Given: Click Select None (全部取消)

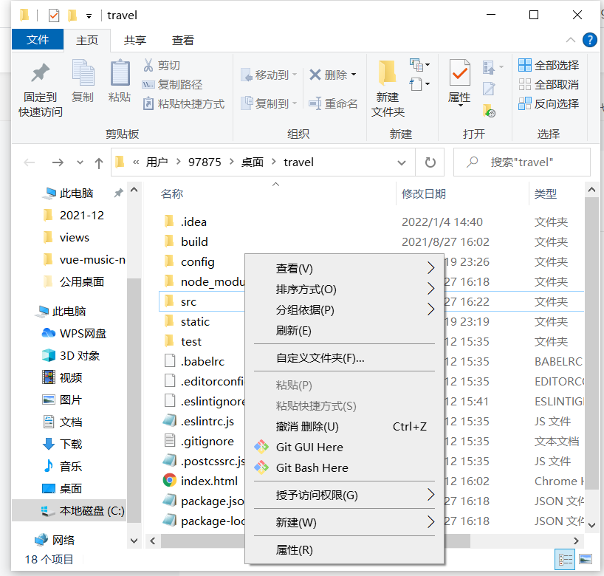Looking at the screenshot, I should click(549, 84).
